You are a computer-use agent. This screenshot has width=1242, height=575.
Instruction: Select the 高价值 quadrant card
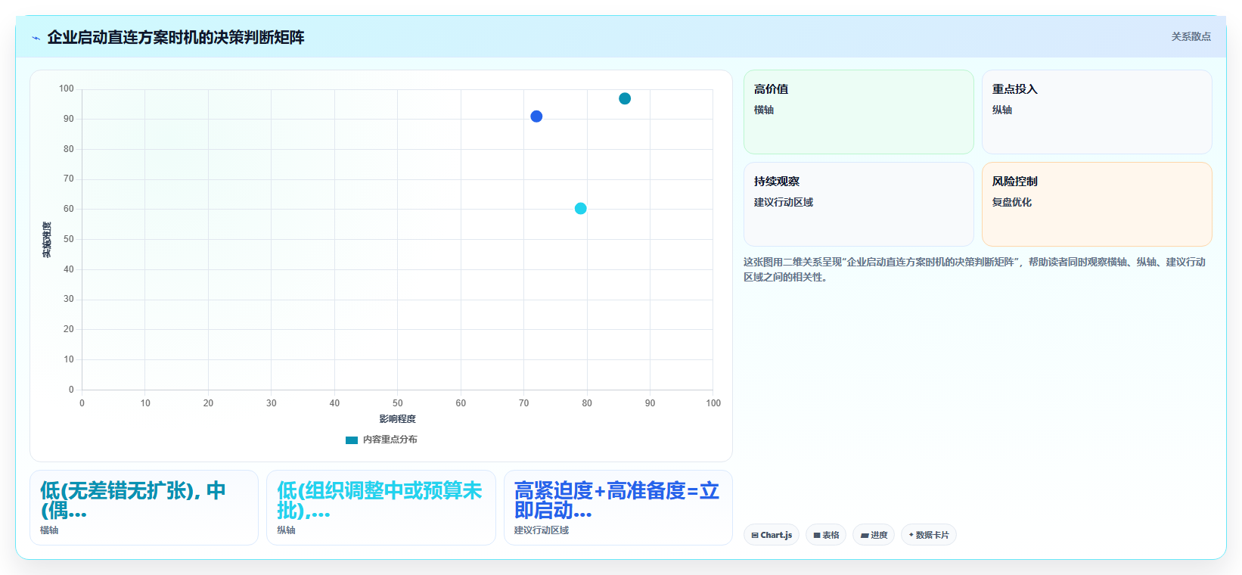859,112
